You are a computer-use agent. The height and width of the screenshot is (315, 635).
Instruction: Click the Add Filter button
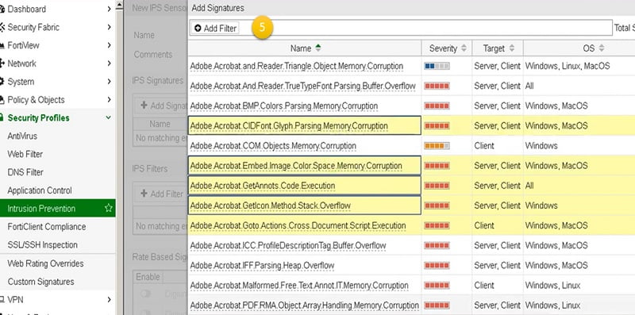coord(215,29)
